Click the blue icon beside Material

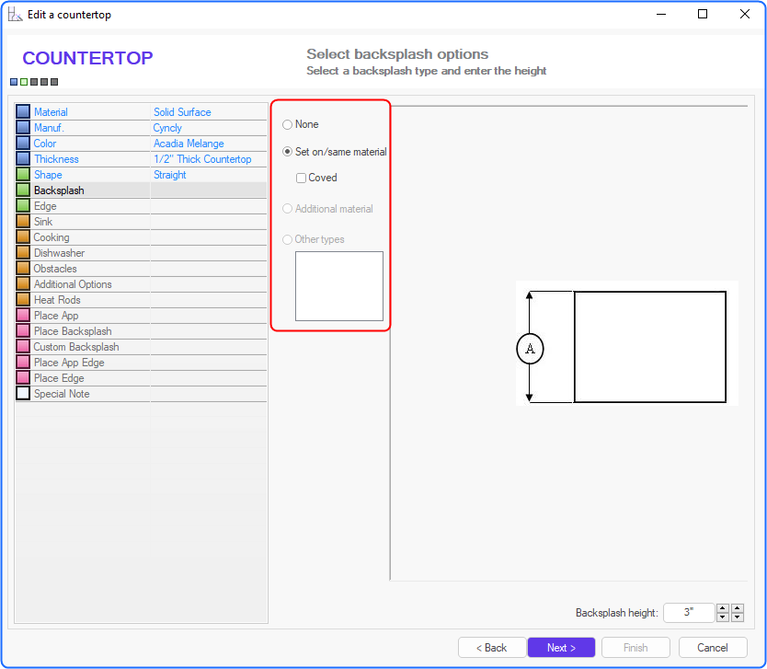point(22,112)
